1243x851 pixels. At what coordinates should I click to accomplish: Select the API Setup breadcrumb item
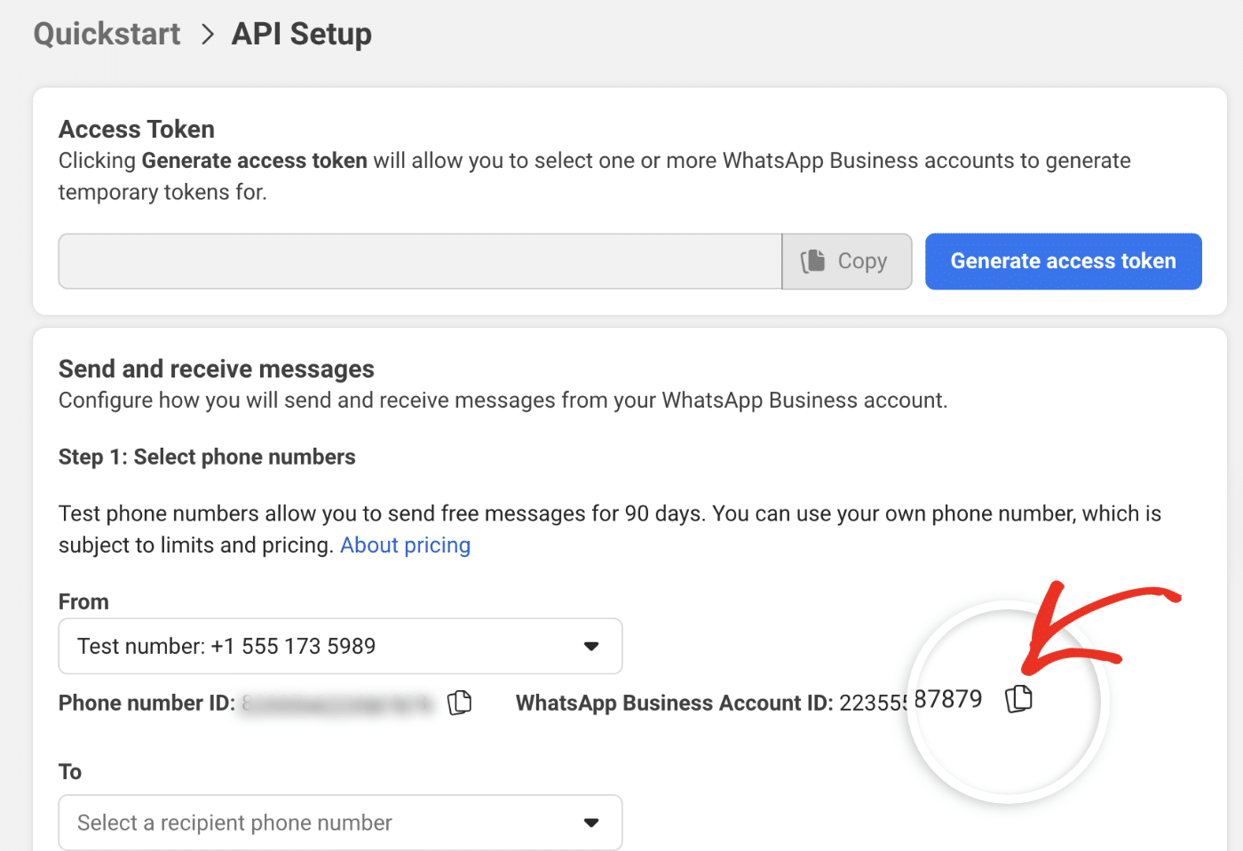301,34
